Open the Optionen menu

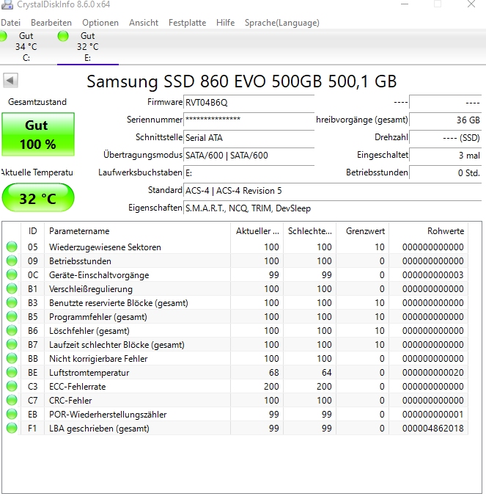[100, 23]
